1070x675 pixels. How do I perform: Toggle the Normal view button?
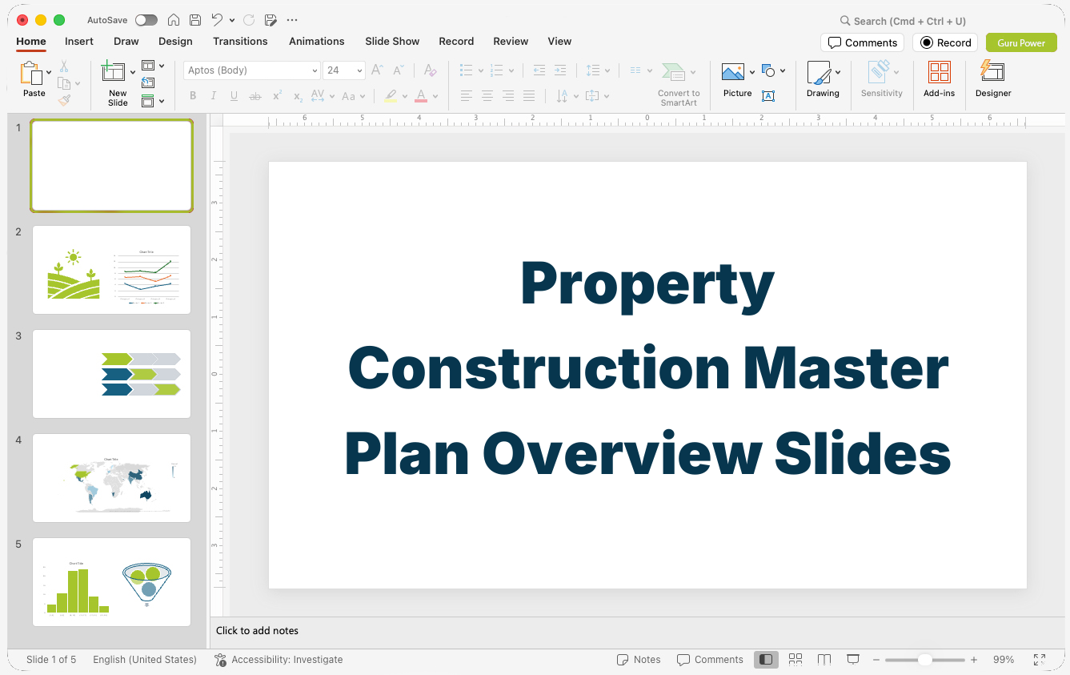click(766, 660)
